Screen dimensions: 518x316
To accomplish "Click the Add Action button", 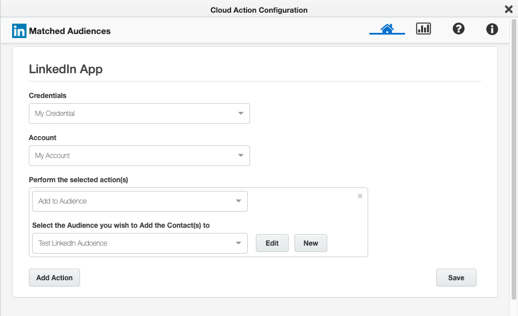I will 54,278.
